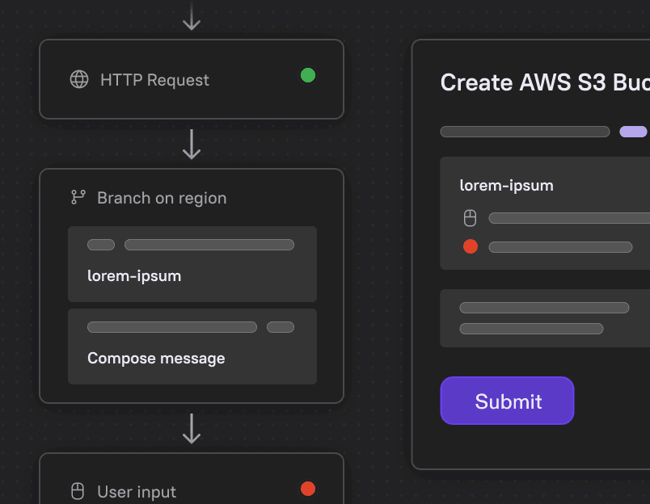The width and height of the screenshot is (650, 504).
Task: Select the Branch on region node title
Action: 162,198
